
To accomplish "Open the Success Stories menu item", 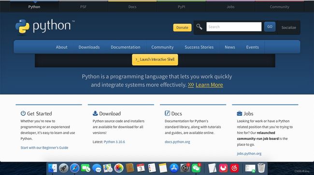I will tap(199, 47).
